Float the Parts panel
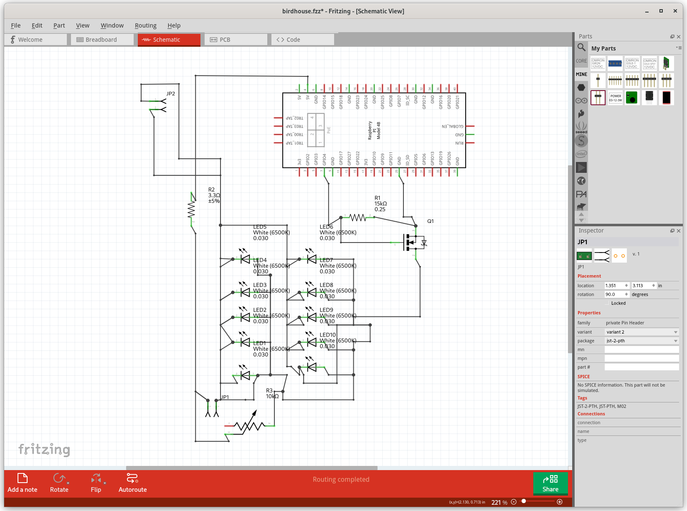687x511 pixels. tap(672, 37)
